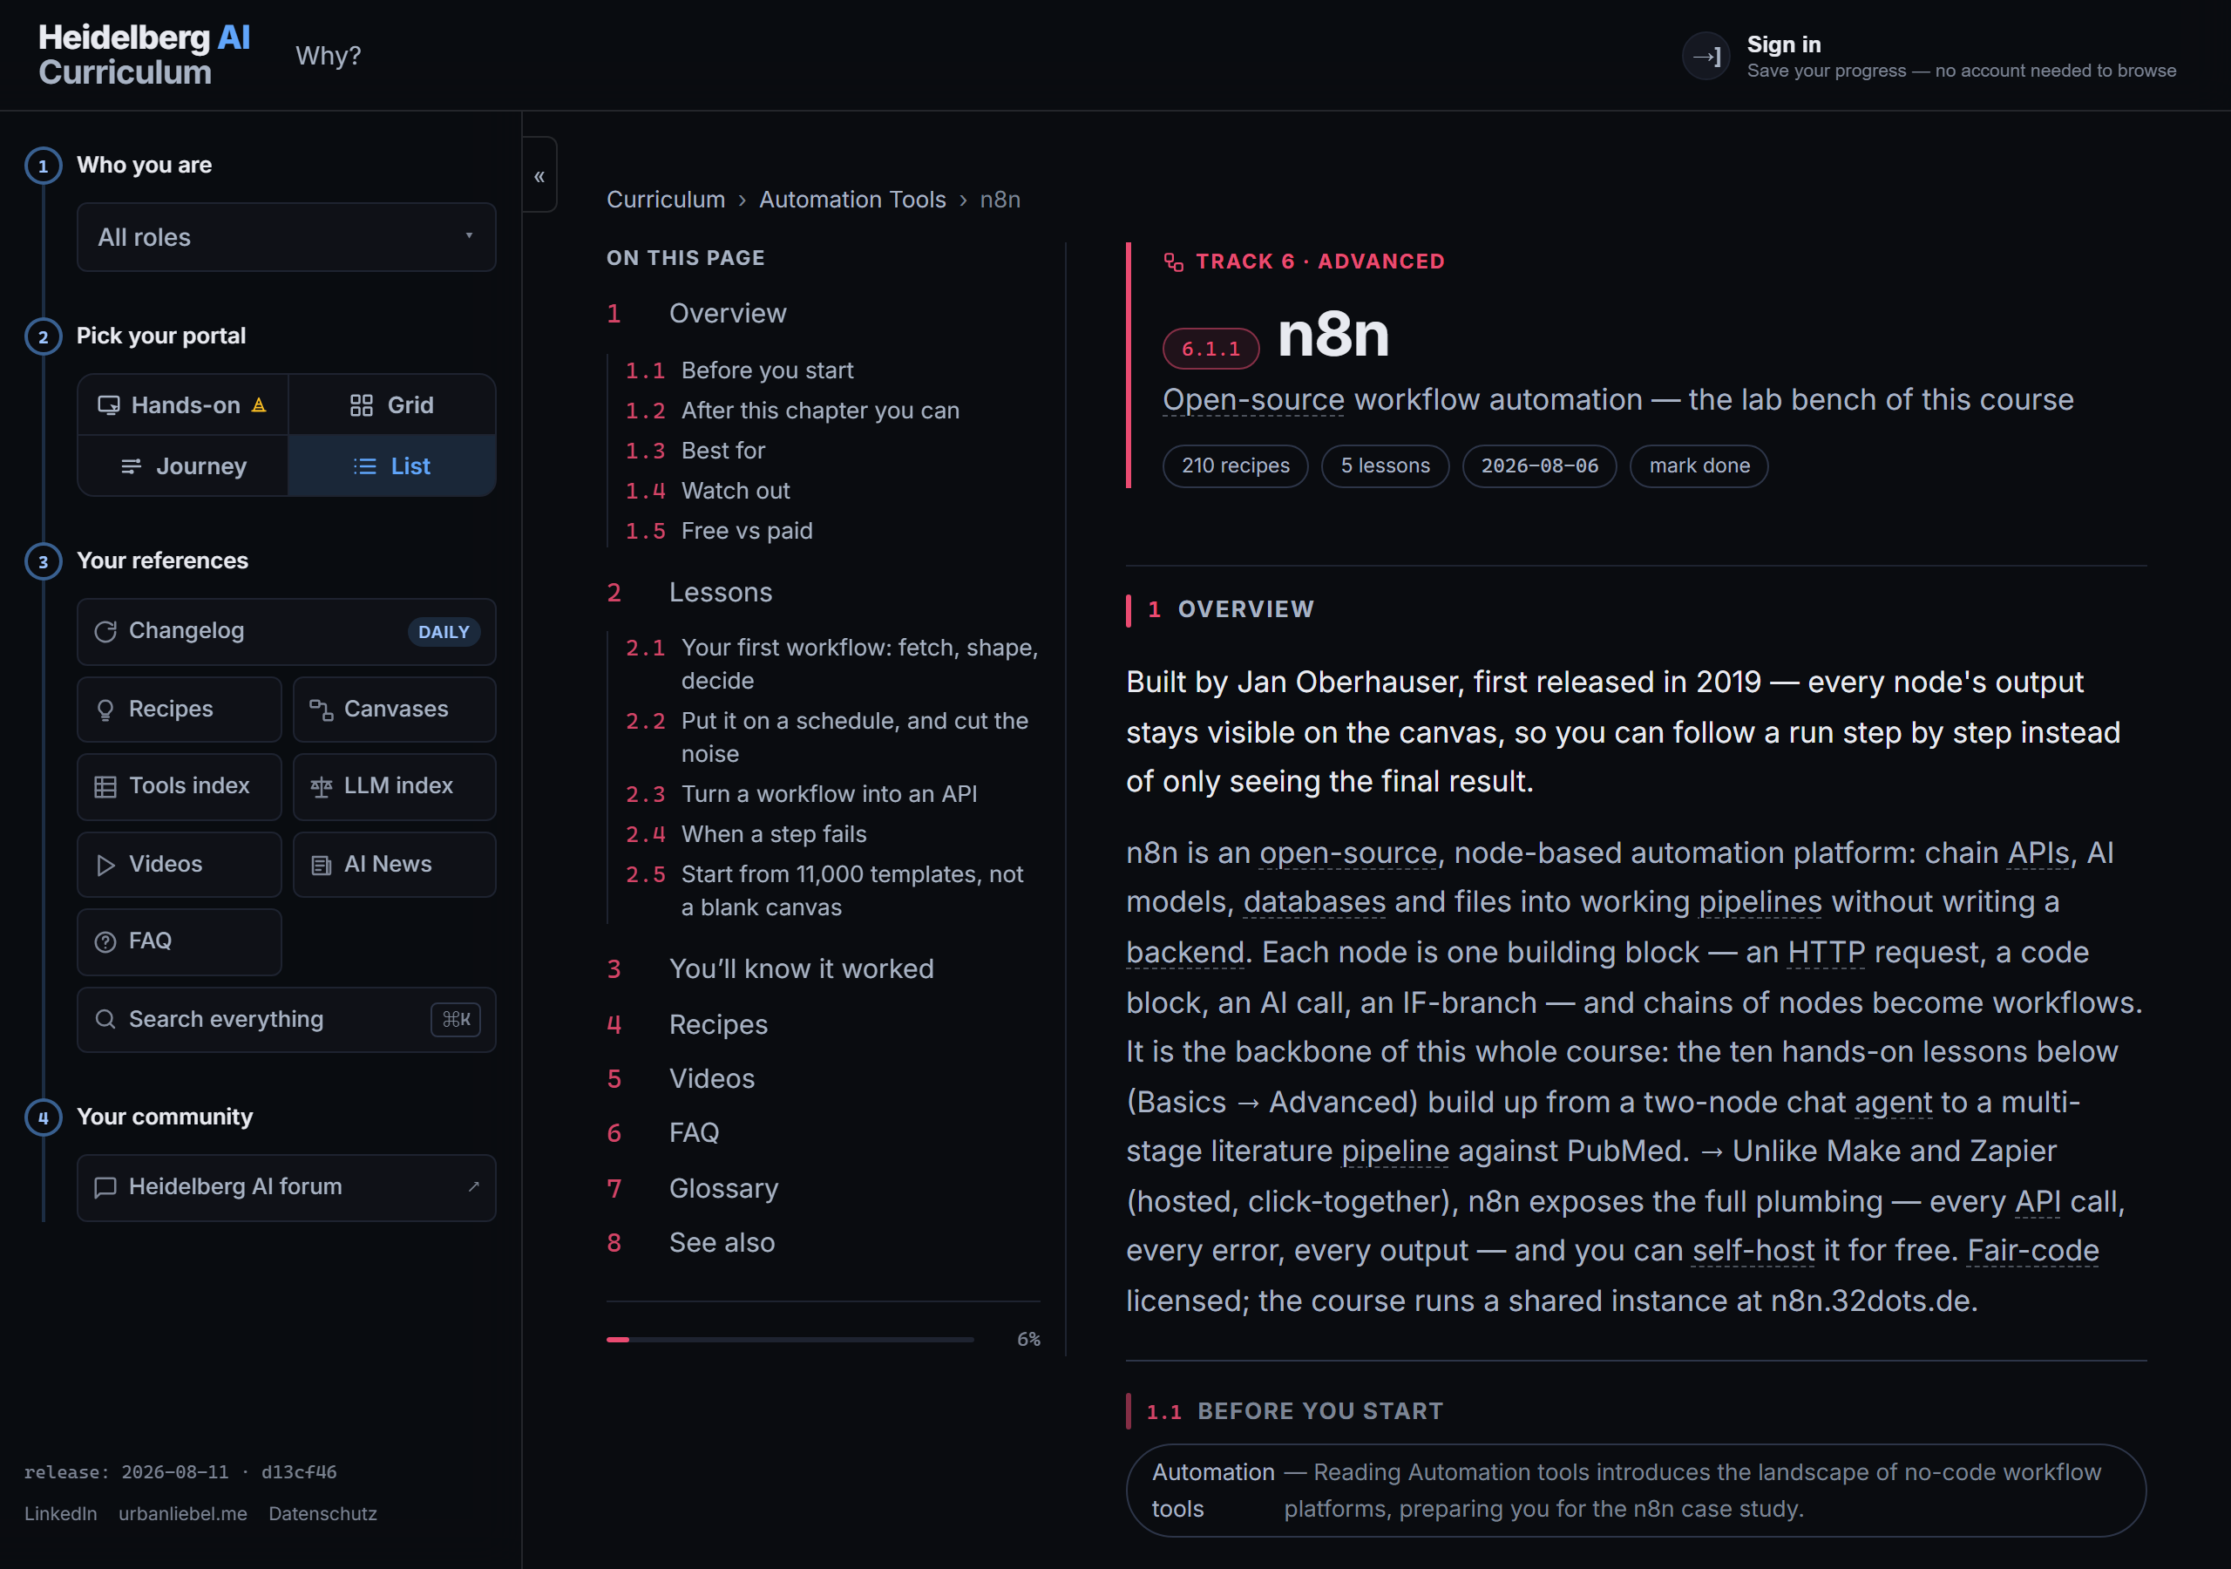Go to Automation Tools breadcrumb
2231x1569 pixels.
click(x=852, y=200)
